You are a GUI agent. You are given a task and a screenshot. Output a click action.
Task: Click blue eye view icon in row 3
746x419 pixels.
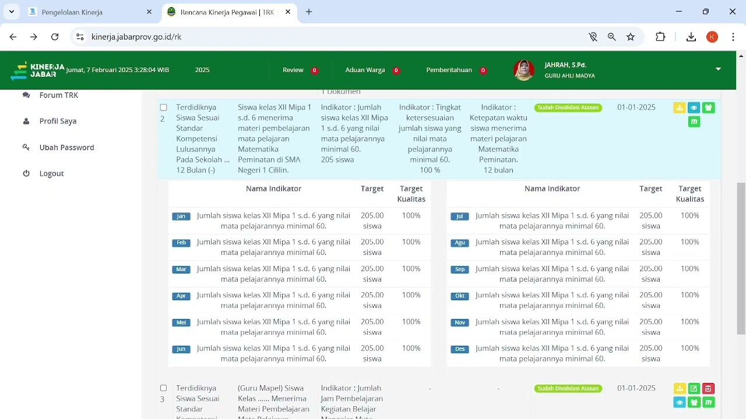pos(680,403)
